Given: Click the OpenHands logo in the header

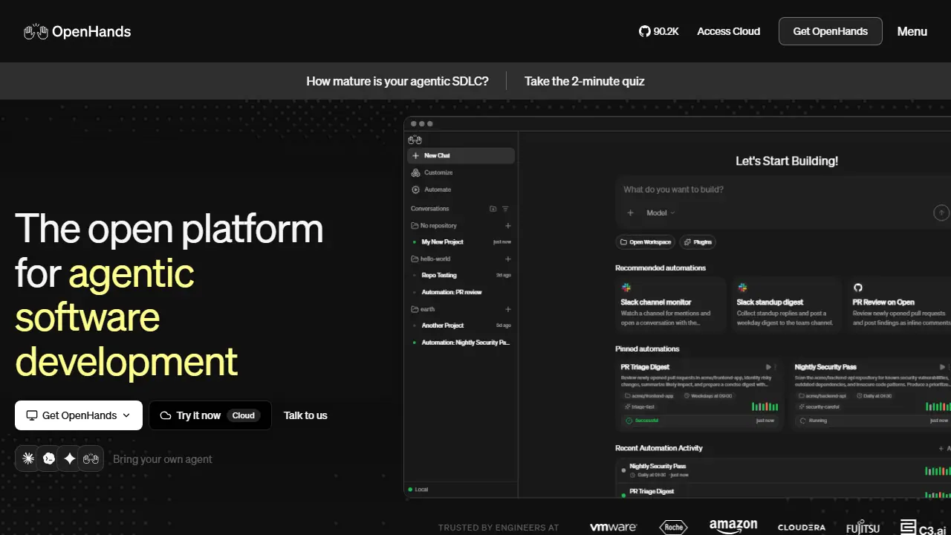Looking at the screenshot, I should (77, 31).
